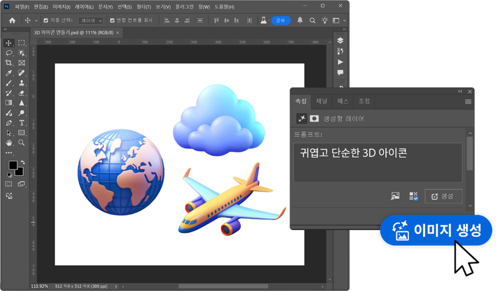
Task: Select the Lasso tool
Action: click(x=9, y=53)
